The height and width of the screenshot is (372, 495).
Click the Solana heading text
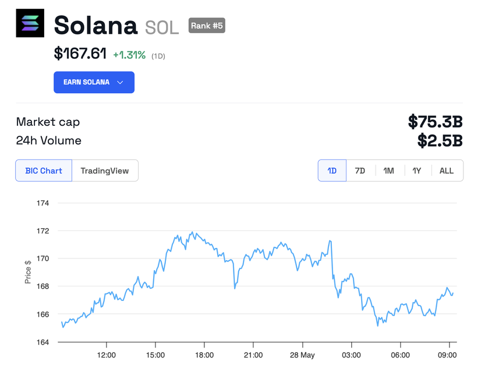[96, 25]
